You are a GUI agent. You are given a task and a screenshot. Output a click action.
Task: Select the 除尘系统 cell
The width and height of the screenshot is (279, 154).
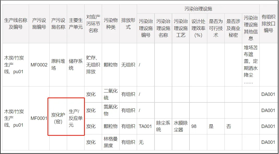[163, 126]
